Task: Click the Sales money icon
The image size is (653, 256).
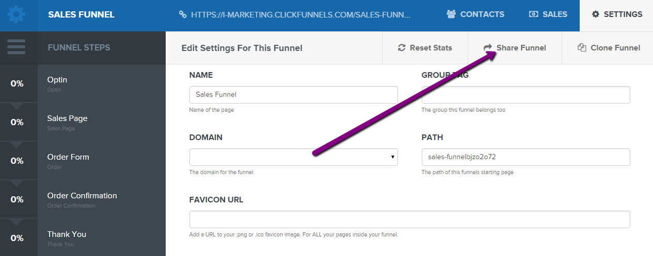Action: tap(534, 14)
